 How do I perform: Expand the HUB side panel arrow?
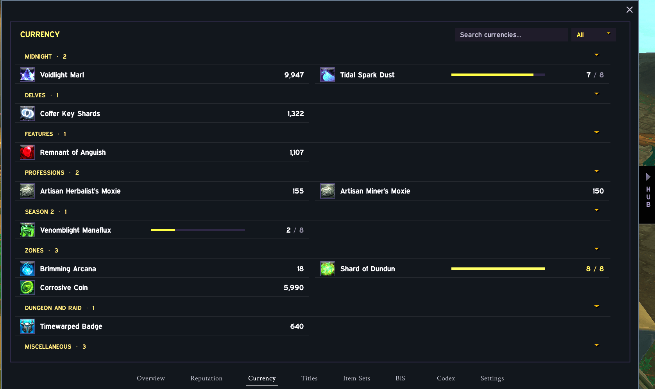(x=648, y=177)
